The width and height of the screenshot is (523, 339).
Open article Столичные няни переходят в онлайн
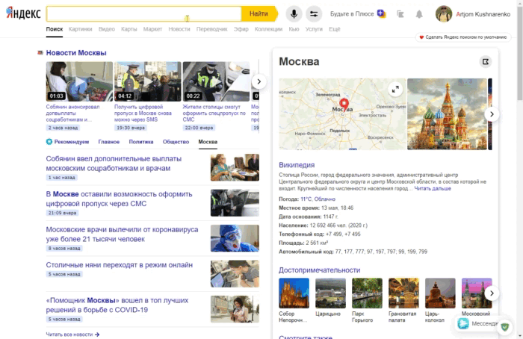coord(119,265)
